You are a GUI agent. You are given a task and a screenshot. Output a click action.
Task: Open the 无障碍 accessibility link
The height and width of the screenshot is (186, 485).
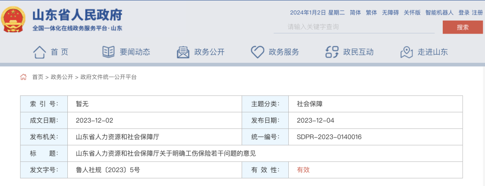point(390,13)
